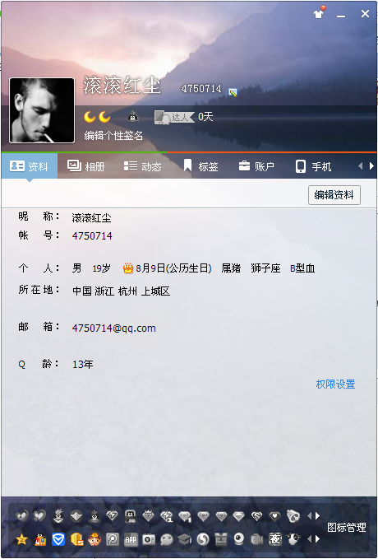The image size is (378, 559).
Task: Open the skin changer shirt icon
Action: 319,13
